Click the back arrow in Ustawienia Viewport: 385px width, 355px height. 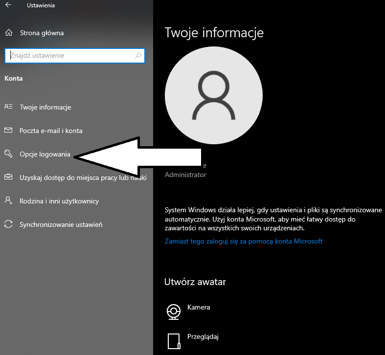coord(8,5)
